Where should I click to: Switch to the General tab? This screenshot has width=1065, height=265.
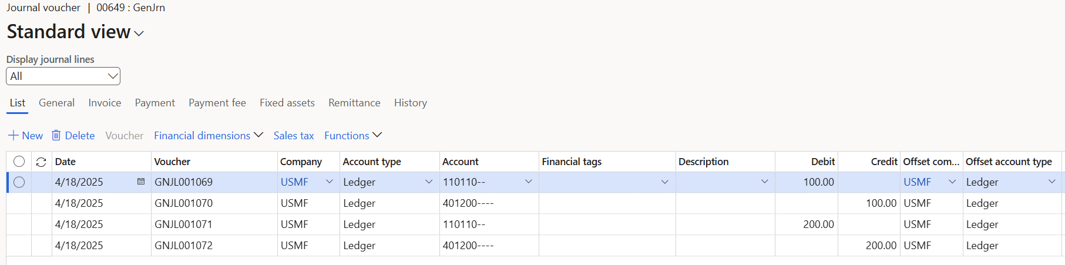56,103
